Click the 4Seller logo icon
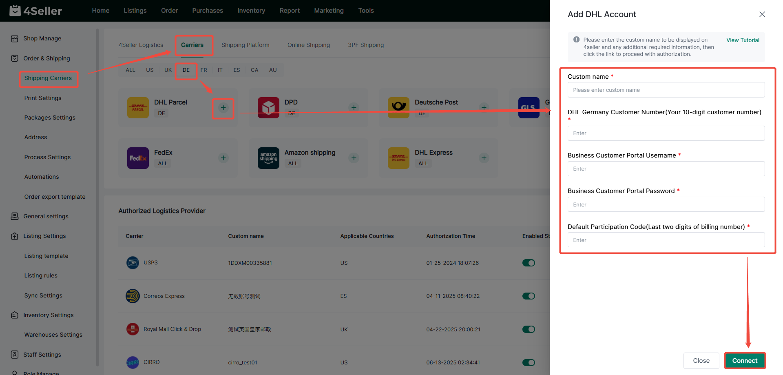The image size is (783, 375). click(15, 10)
